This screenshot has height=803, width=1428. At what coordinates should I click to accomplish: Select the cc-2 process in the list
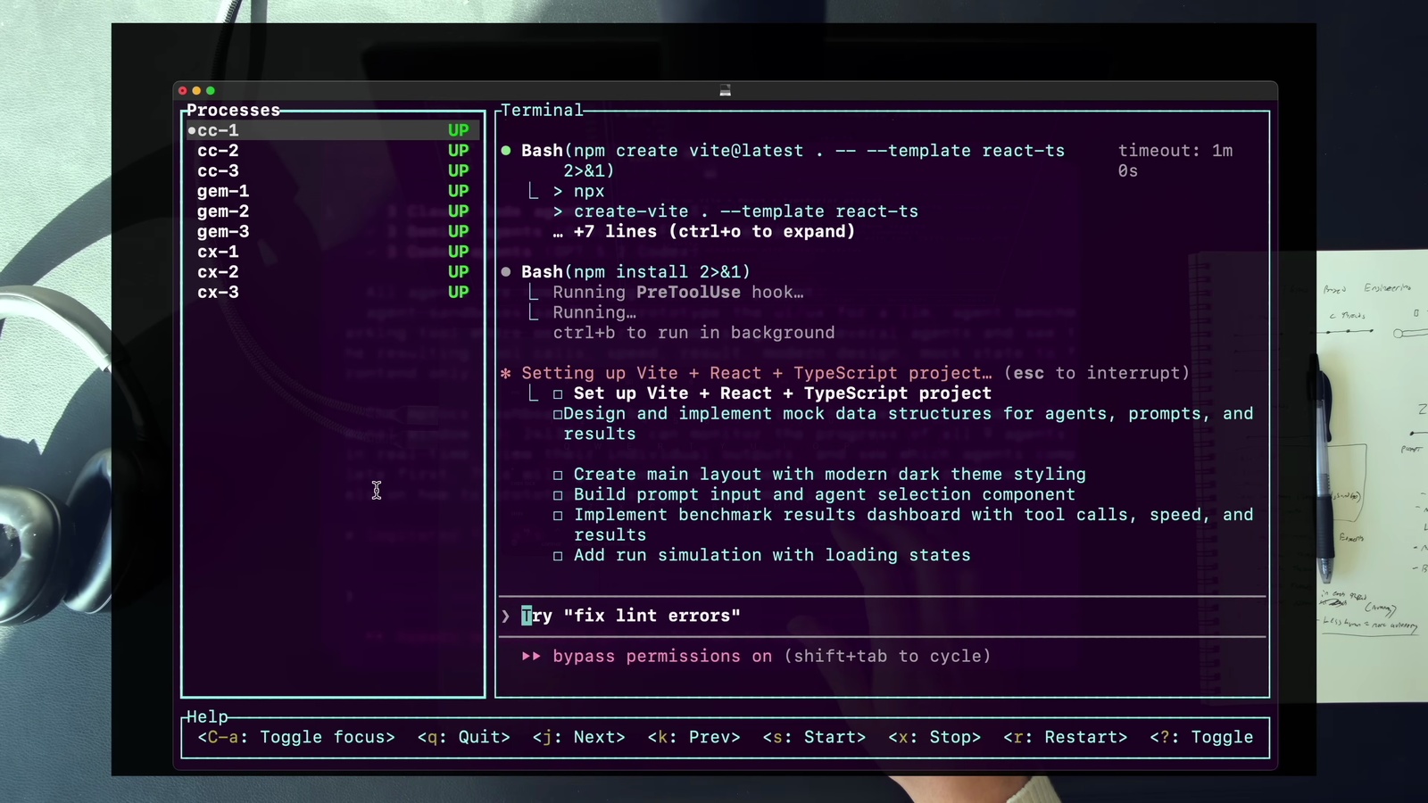pyautogui.click(x=218, y=151)
